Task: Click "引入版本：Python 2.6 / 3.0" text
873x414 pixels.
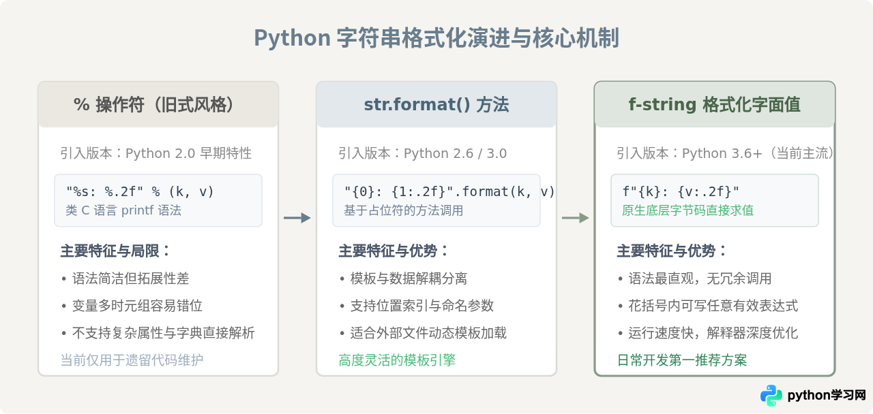Action: [x=423, y=153]
